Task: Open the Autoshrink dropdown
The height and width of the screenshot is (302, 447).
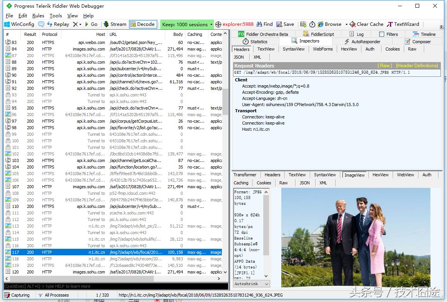Action: 251,284
